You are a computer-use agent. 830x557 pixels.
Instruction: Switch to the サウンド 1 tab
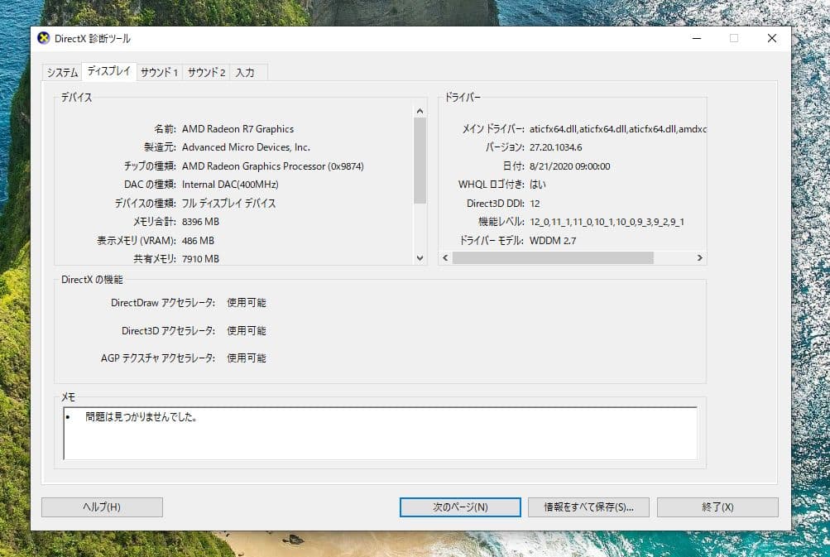click(x=157, y=72)
